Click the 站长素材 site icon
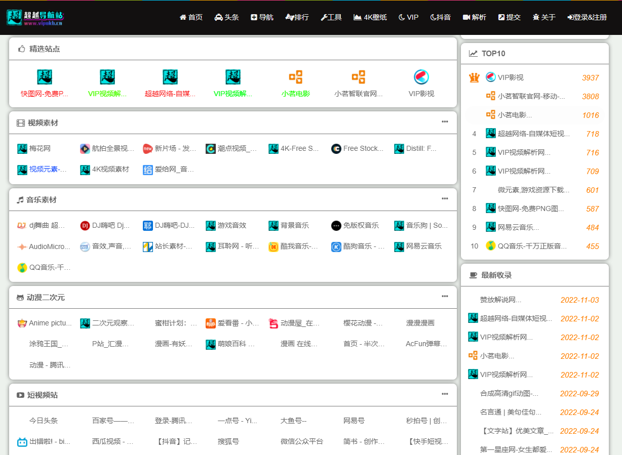This screenshot has width=622, height=455. (148, 246)
